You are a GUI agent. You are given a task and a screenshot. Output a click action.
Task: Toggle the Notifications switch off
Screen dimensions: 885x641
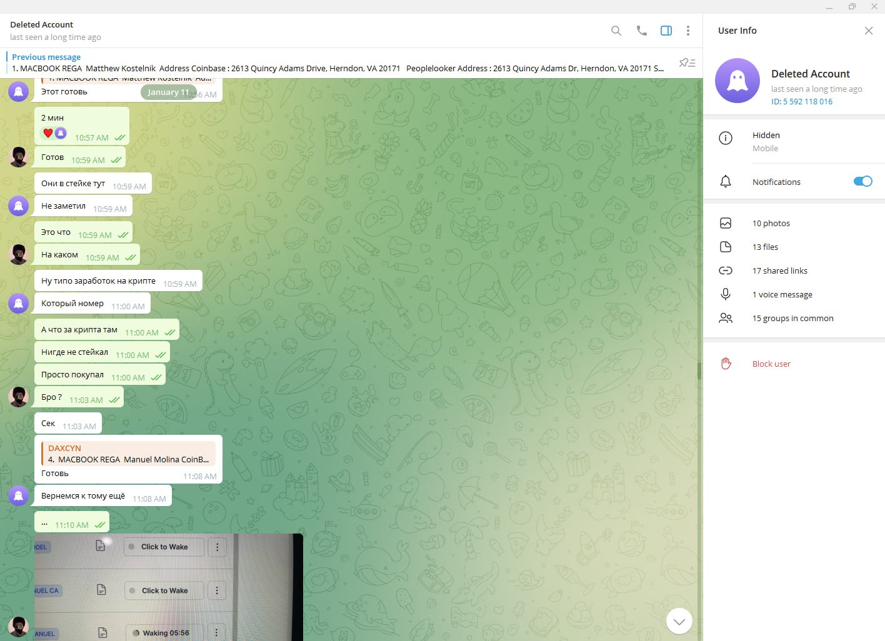862,181
